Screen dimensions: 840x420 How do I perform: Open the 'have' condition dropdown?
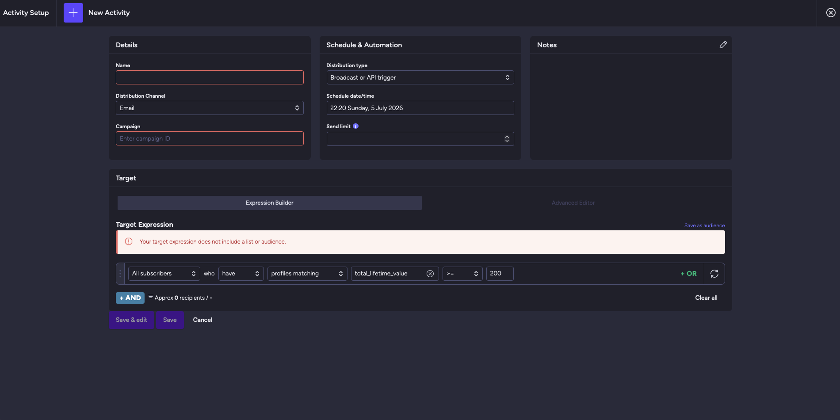241,274
